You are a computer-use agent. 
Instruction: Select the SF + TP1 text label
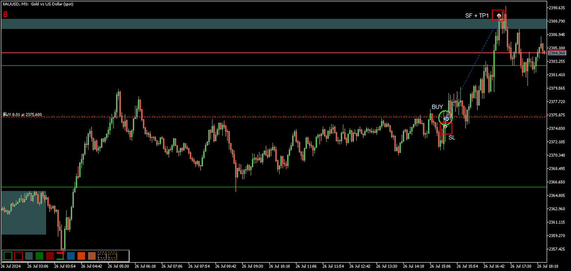click(x=477, y=15)
